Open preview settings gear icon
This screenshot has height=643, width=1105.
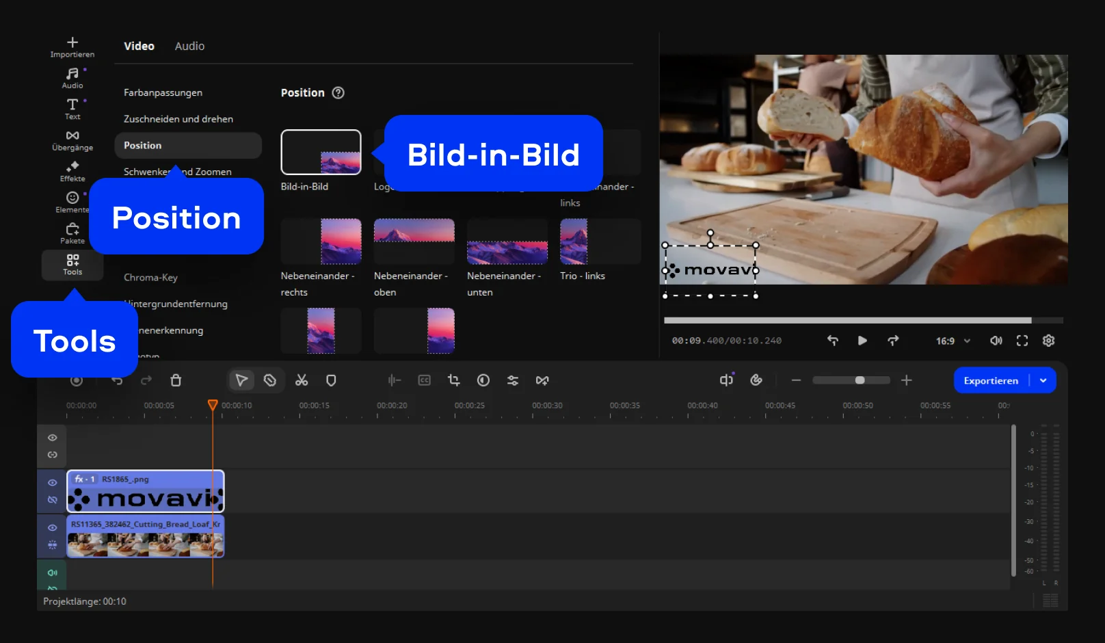click(1049, 341)
